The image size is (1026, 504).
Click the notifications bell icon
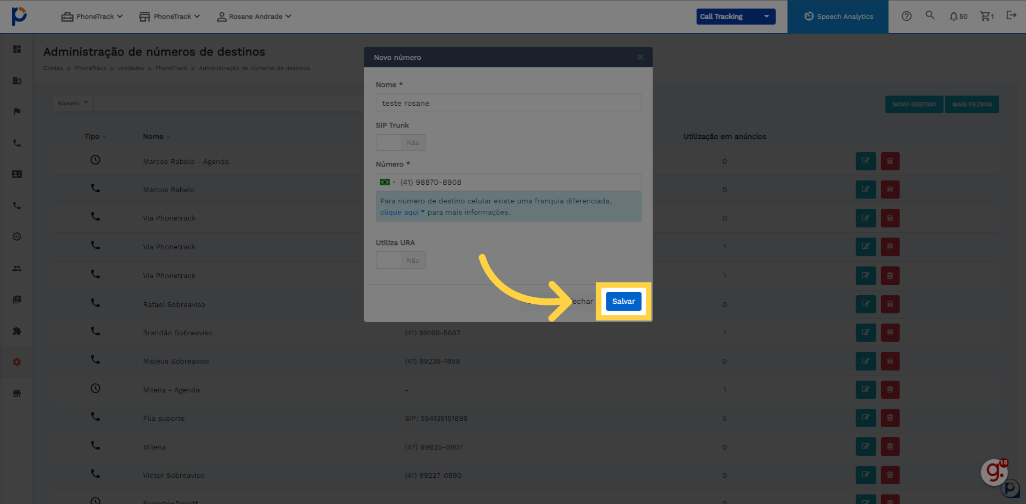click(x=954, y=17)
